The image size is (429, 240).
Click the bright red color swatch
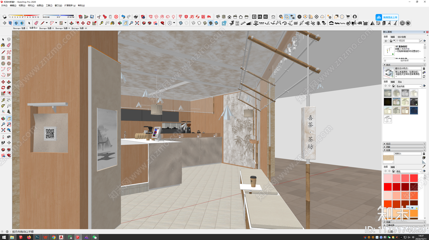[x=388, y=186]
